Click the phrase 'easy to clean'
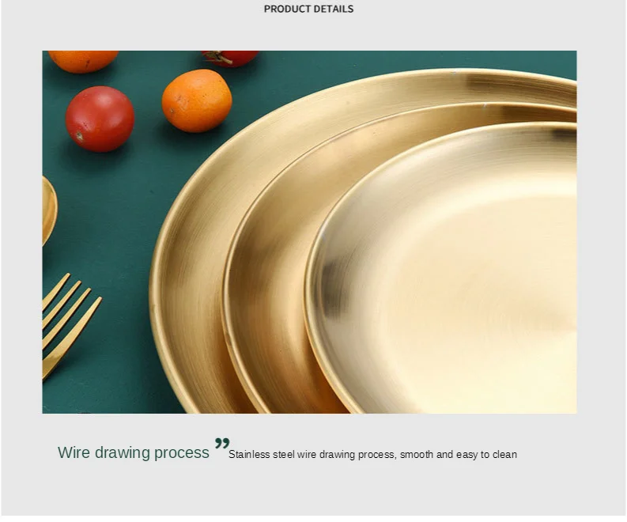The image size is (627, 522). point(486,455)
